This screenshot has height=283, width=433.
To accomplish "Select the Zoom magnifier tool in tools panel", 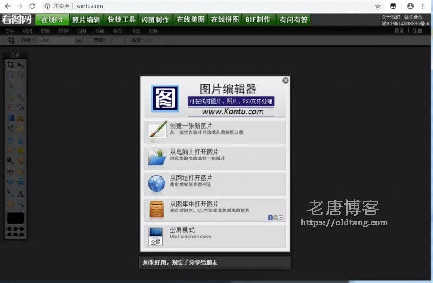I will tap(20, 203).
